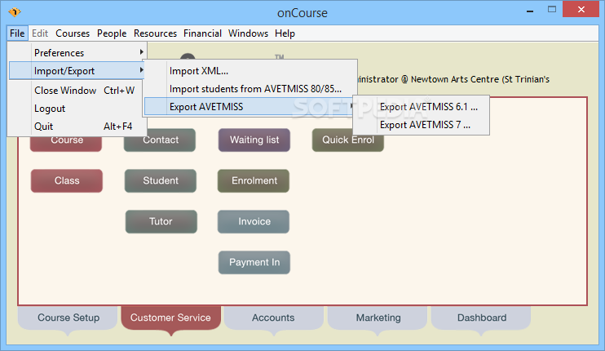Click the Payment In button
This screenshot has width=605, height=351.
click(254, 263)
